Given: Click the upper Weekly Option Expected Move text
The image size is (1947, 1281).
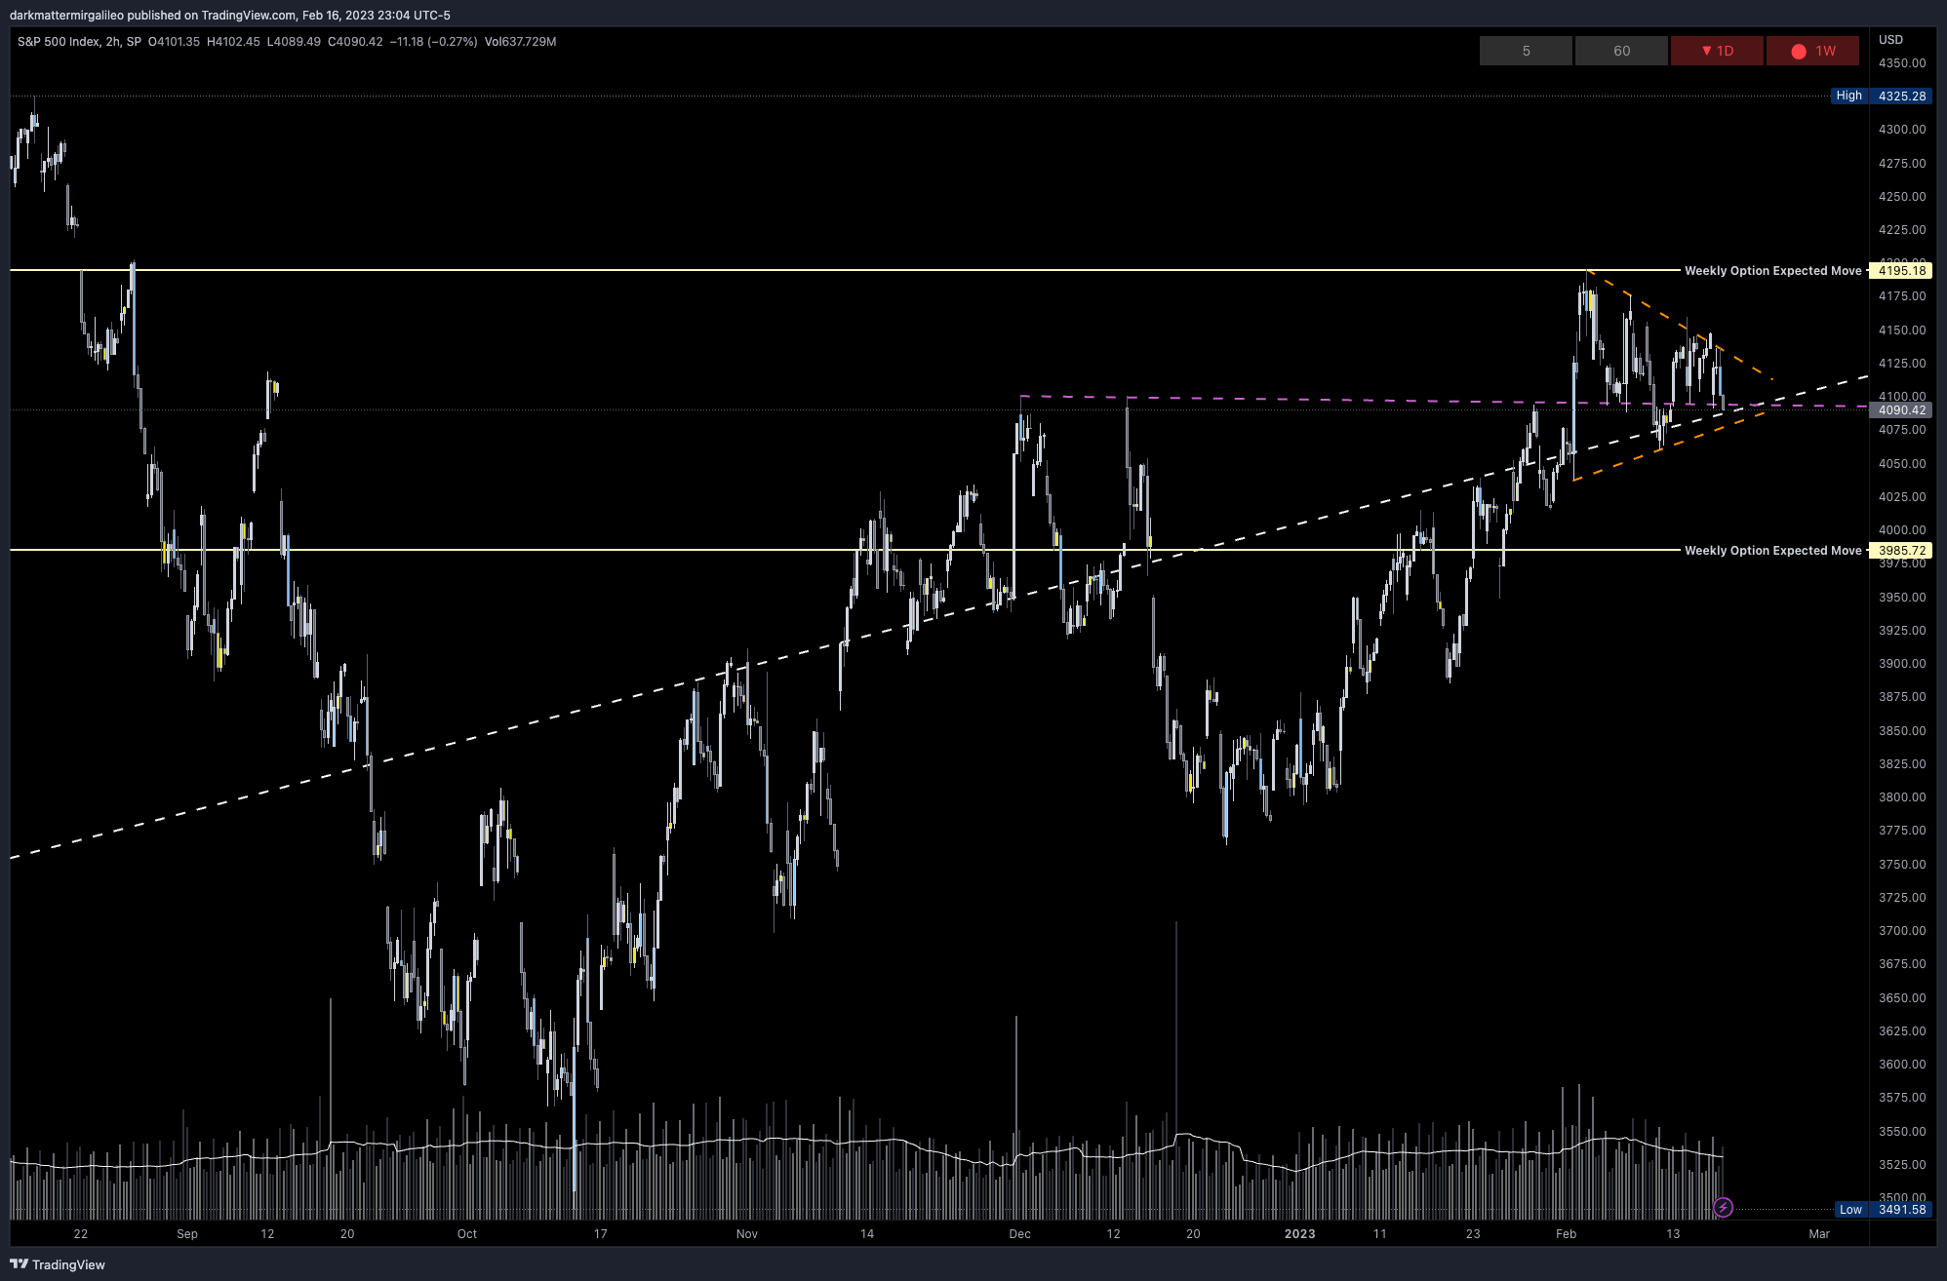Looking at the screenshot, I should click(x=1772, y=271).
